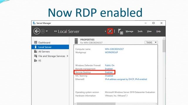
Task: Maximize the Server Manager window
Action: tap(153, 23)
